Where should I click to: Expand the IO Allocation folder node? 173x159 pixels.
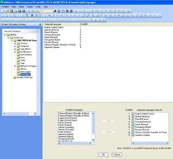(15, 52)
